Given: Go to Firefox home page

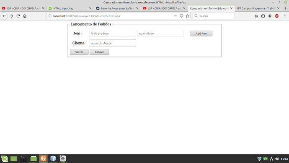Looking at the screenshot, I should [x=25, y=16].
